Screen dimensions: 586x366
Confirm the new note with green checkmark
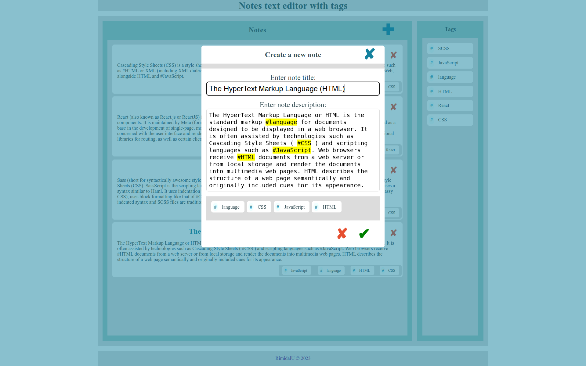pos(364,233)
